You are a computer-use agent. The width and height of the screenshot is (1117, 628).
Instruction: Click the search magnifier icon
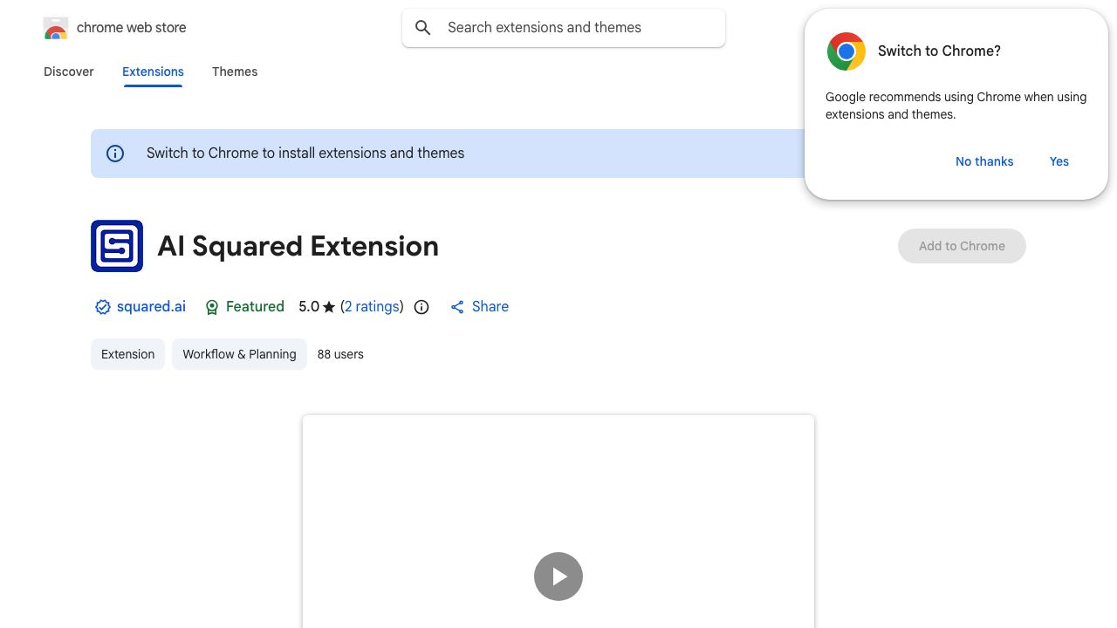point(423,28)
